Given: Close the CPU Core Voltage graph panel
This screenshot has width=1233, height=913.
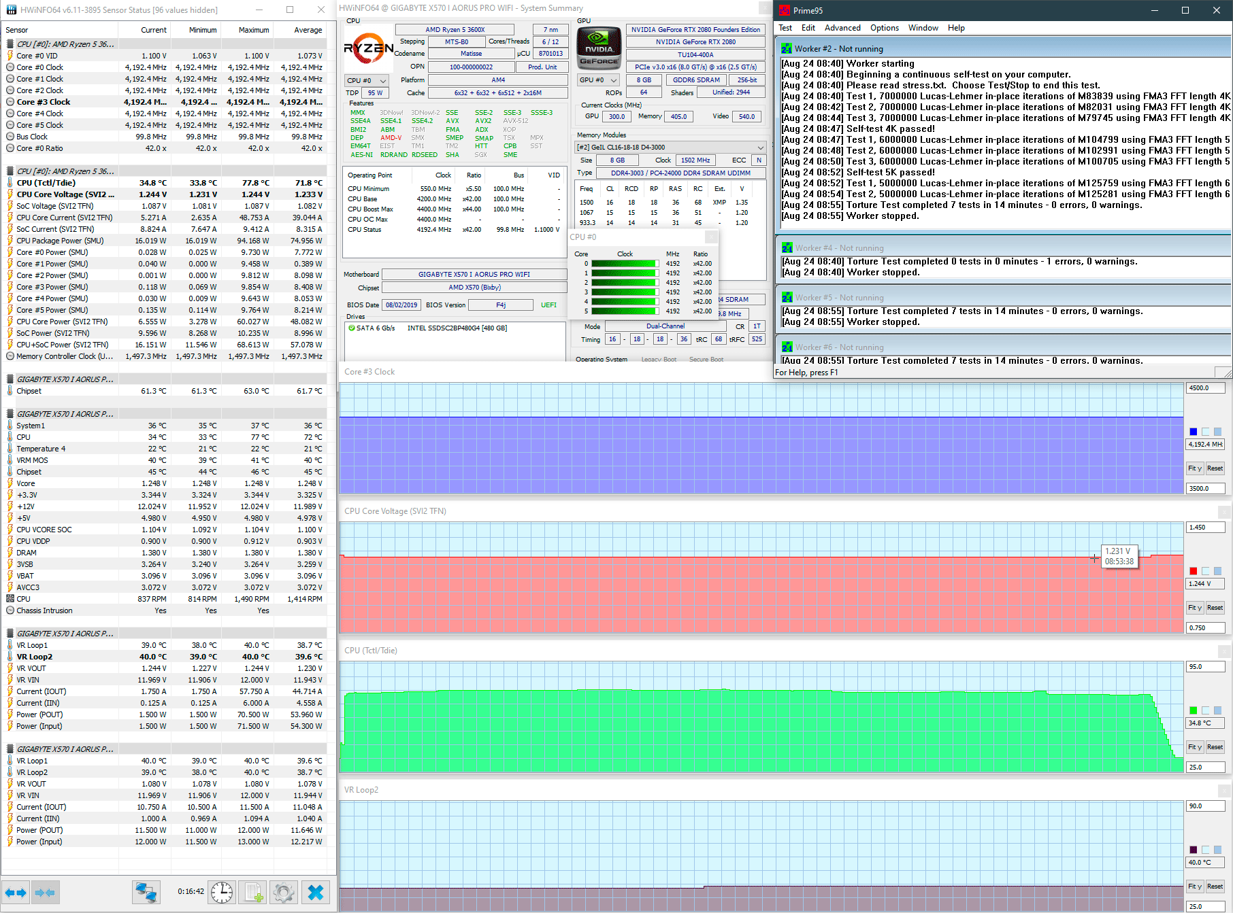Looking at the screenshot, I should click(1224, 511).
